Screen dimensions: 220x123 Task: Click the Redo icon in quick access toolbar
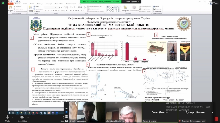click(17, 1)
